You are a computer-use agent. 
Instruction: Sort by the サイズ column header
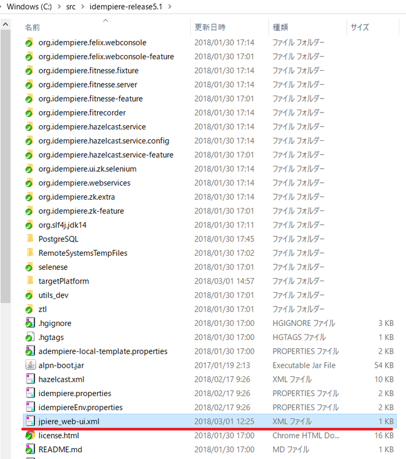tap(360, 27)
